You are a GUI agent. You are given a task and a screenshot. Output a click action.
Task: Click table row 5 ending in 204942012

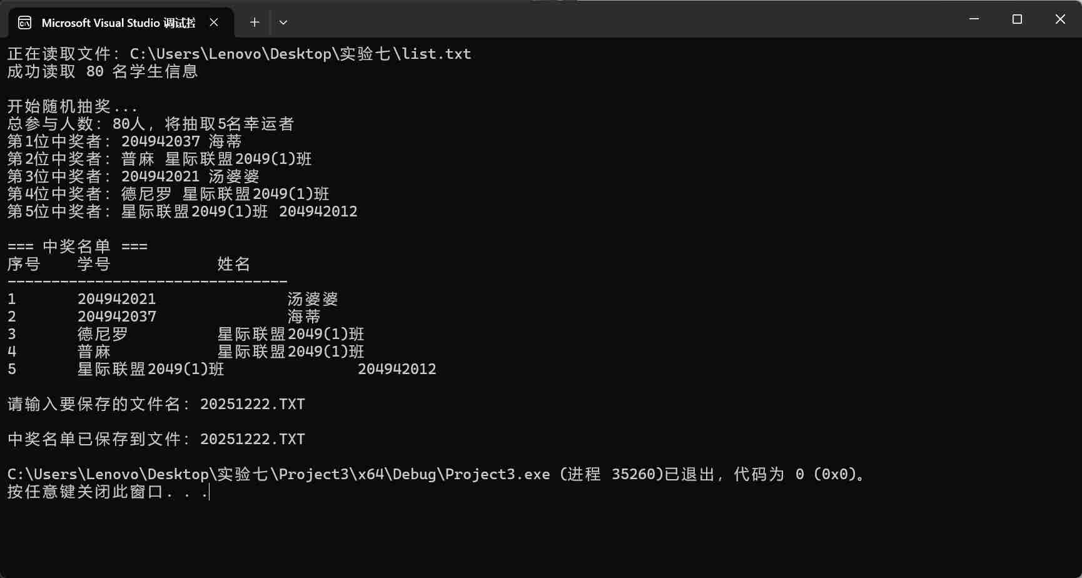222,369
